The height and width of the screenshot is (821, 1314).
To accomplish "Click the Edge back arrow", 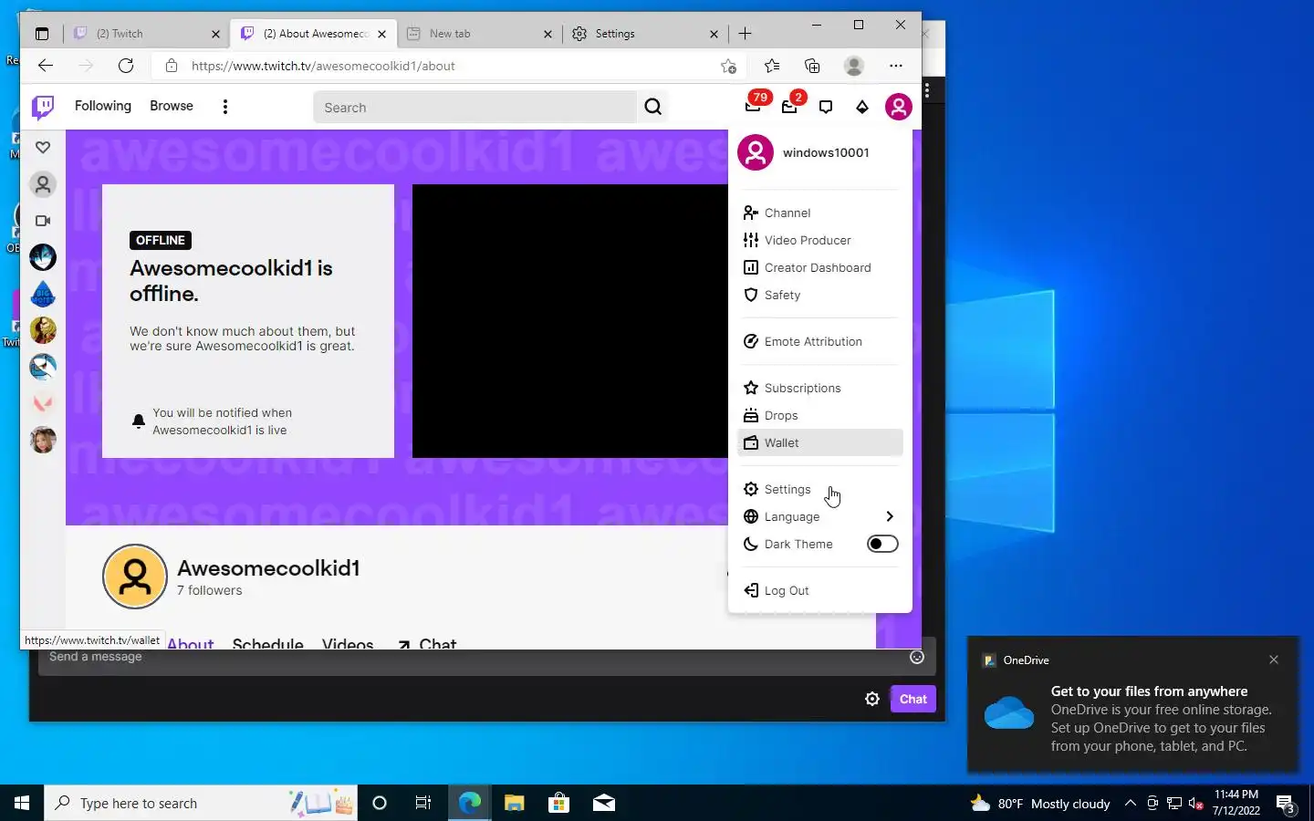I will 46,66.
